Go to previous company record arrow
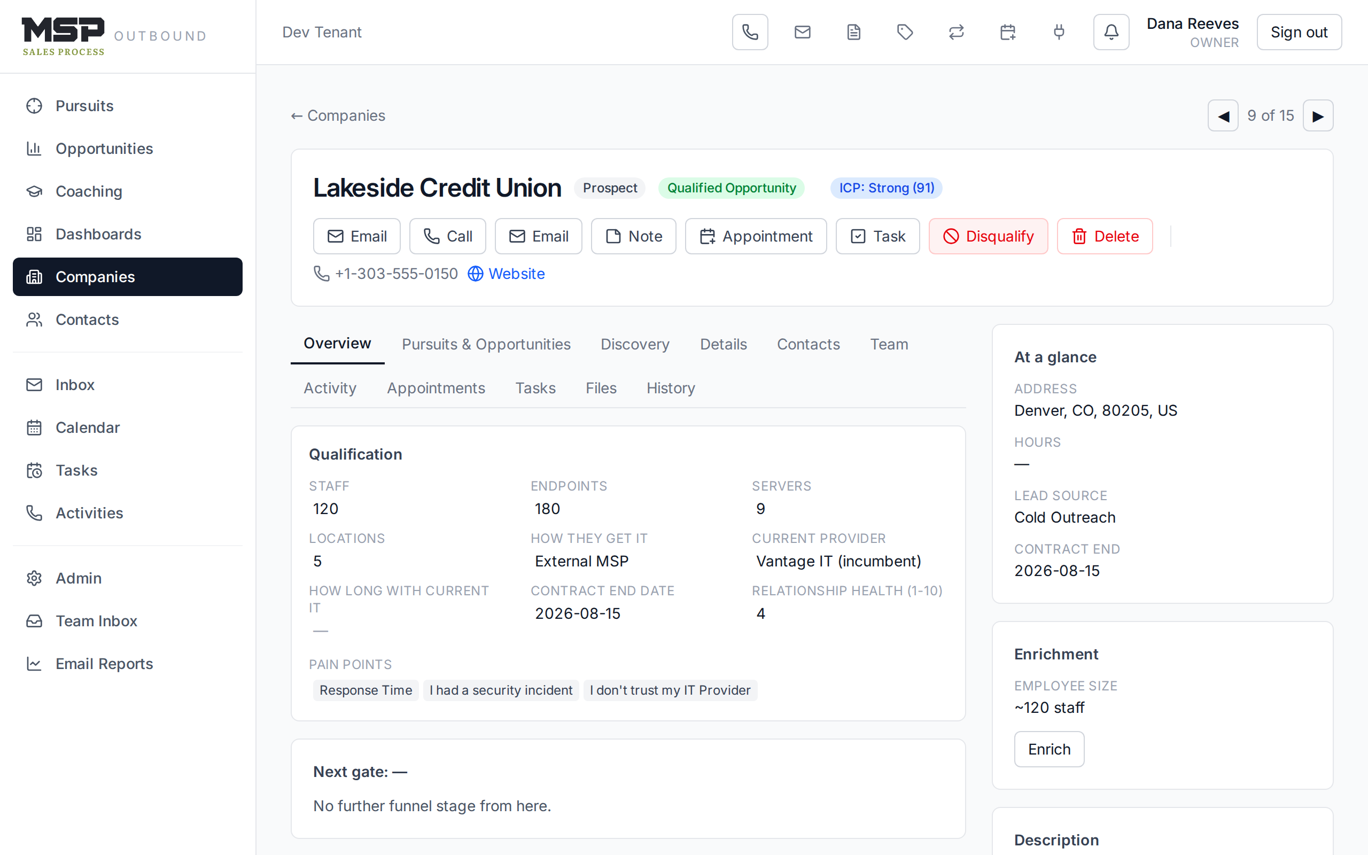The width and height of the screenshot is (1368, 855). (1223, 116)
